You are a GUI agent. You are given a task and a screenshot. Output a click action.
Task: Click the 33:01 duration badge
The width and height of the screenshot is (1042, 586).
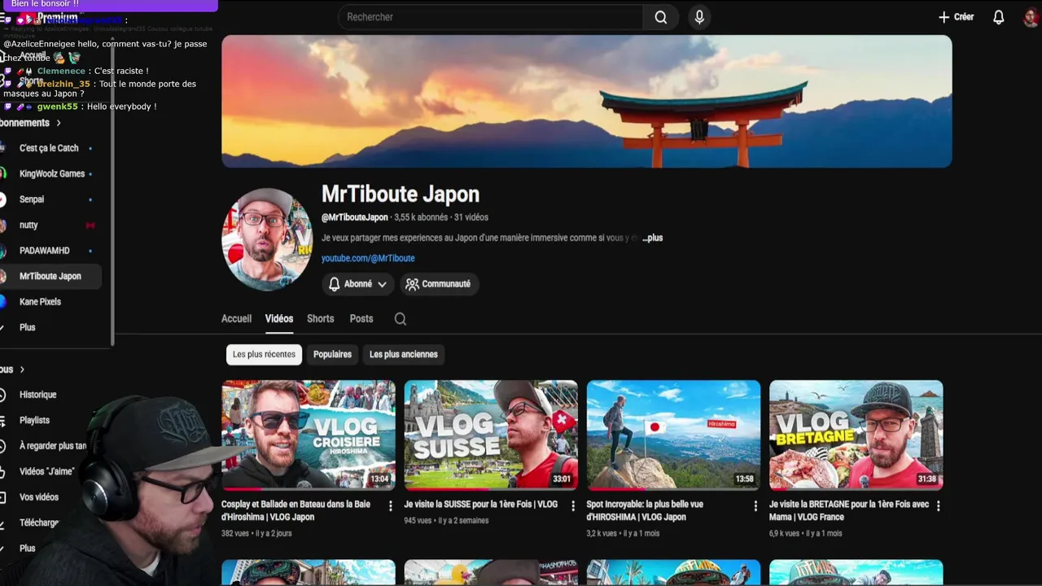click(562, 479)
